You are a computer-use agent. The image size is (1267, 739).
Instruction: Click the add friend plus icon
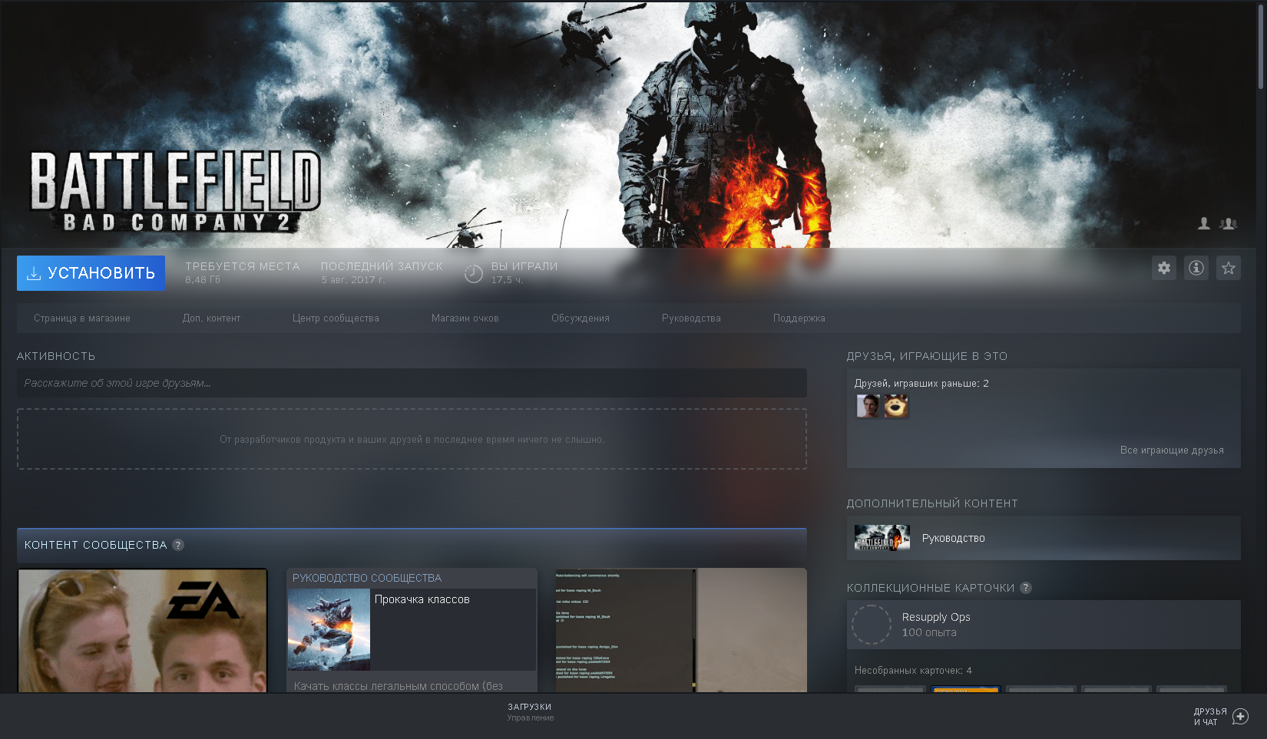point(1240,717)
